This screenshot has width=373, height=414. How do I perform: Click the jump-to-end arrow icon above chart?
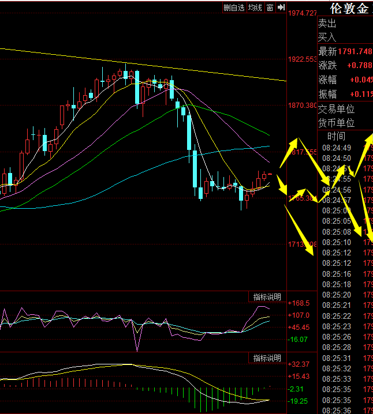281,7
